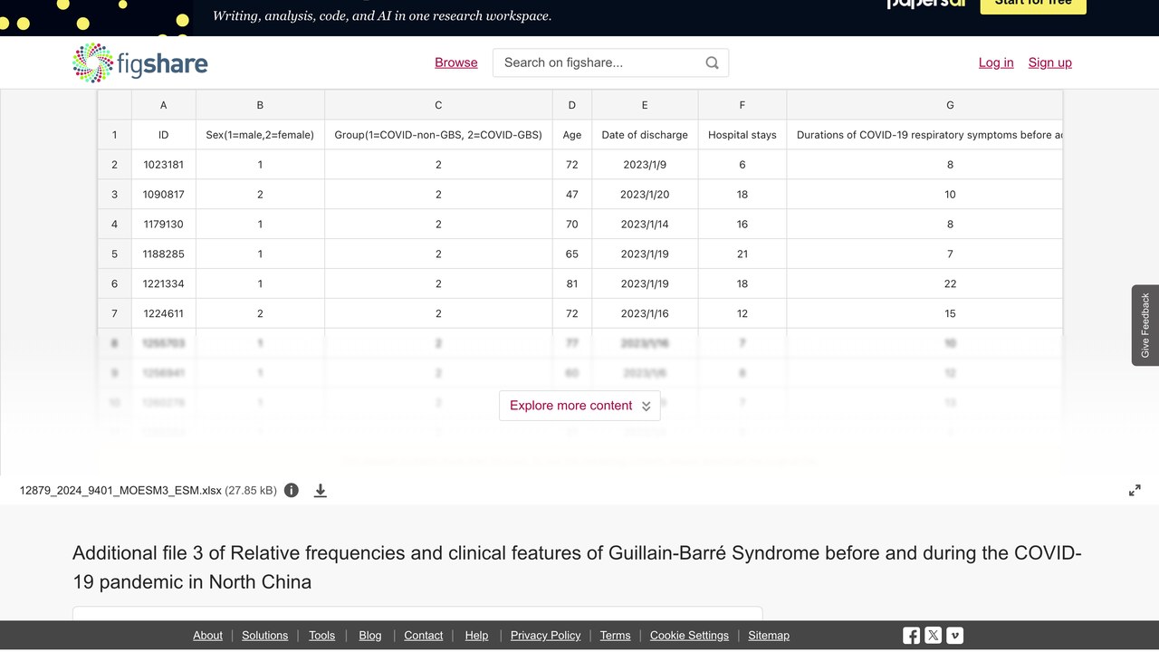
Task: Click the Additional file 3 title heading
Action: point(577,567)
